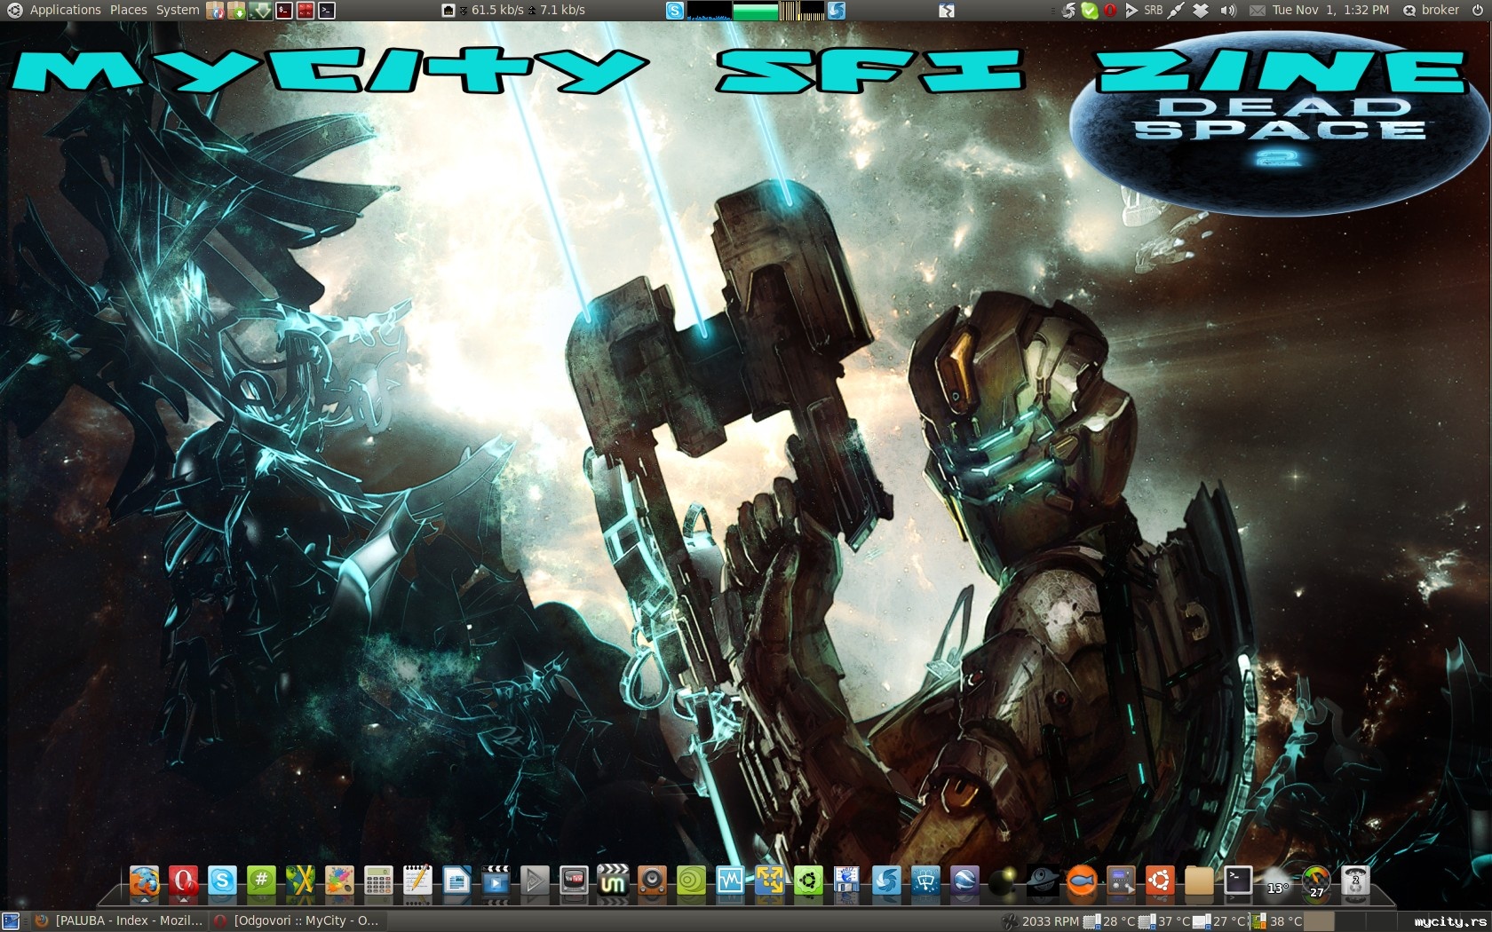Open the clapperboard video player in dock

(x=496, y=881)
